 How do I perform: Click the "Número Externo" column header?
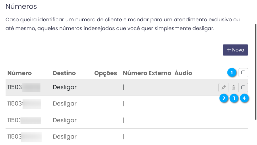(x=147, y=73)
